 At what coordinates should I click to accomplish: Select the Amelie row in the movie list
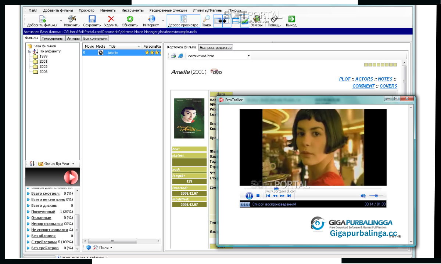point(122,52)
